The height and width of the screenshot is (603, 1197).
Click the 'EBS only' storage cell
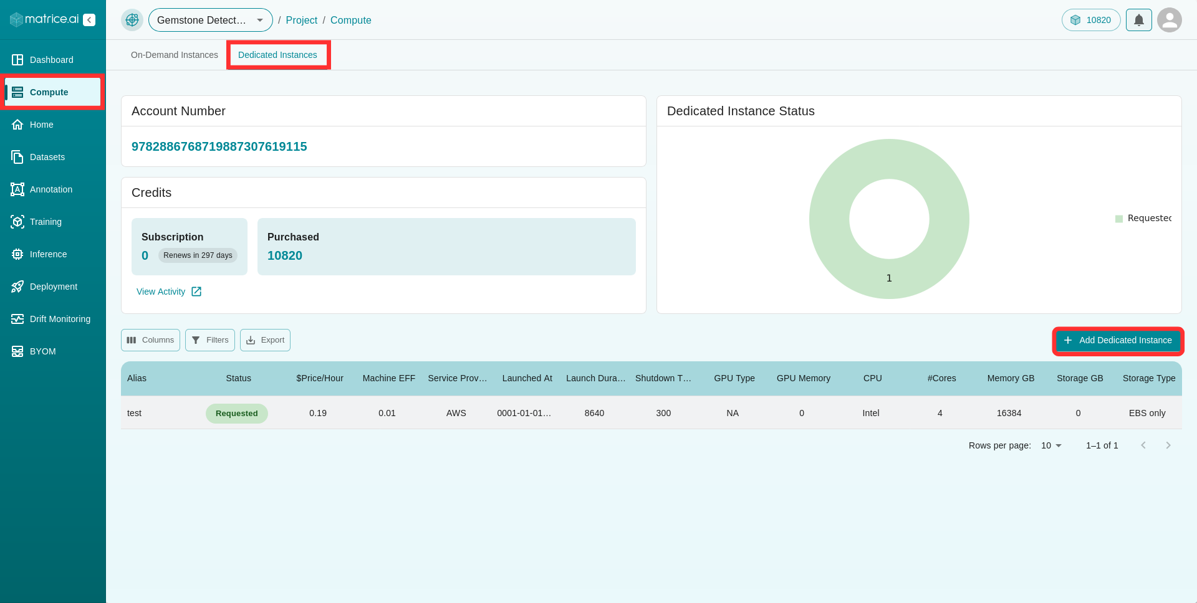pyautogui.click(x=1147, y=413)
